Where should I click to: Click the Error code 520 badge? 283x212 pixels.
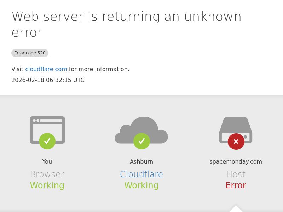pos(30,53)
